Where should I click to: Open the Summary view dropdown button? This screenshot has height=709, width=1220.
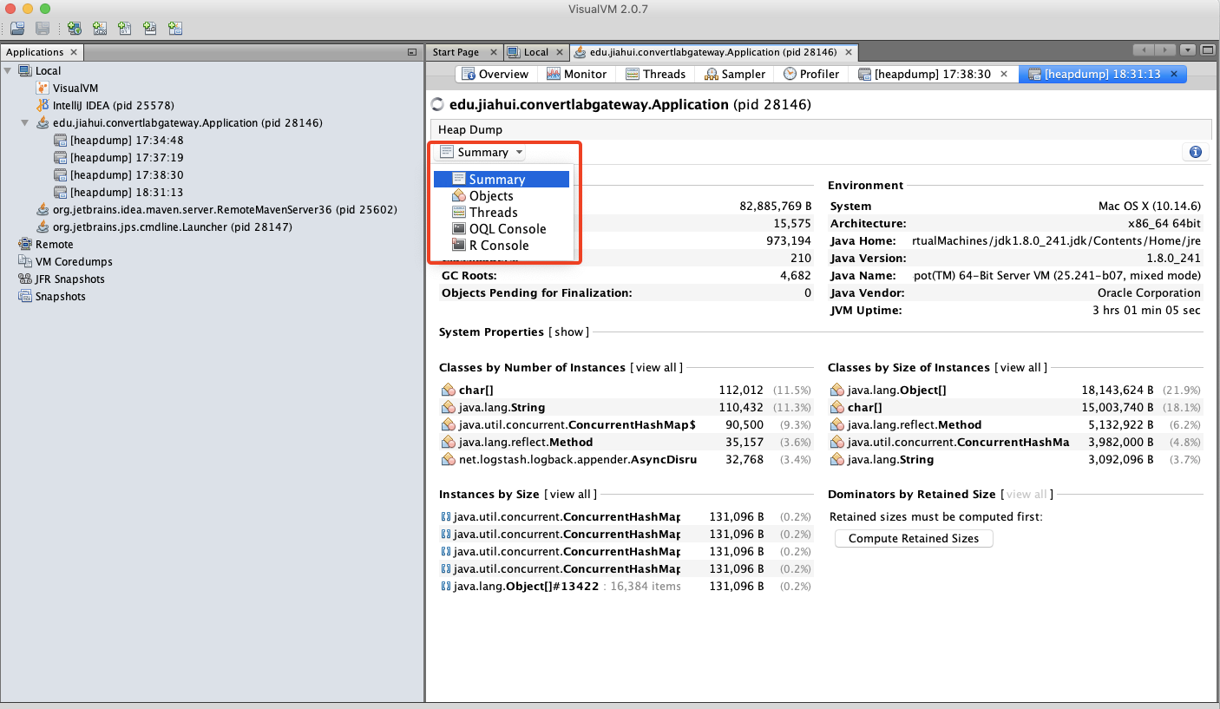(481, 152)
